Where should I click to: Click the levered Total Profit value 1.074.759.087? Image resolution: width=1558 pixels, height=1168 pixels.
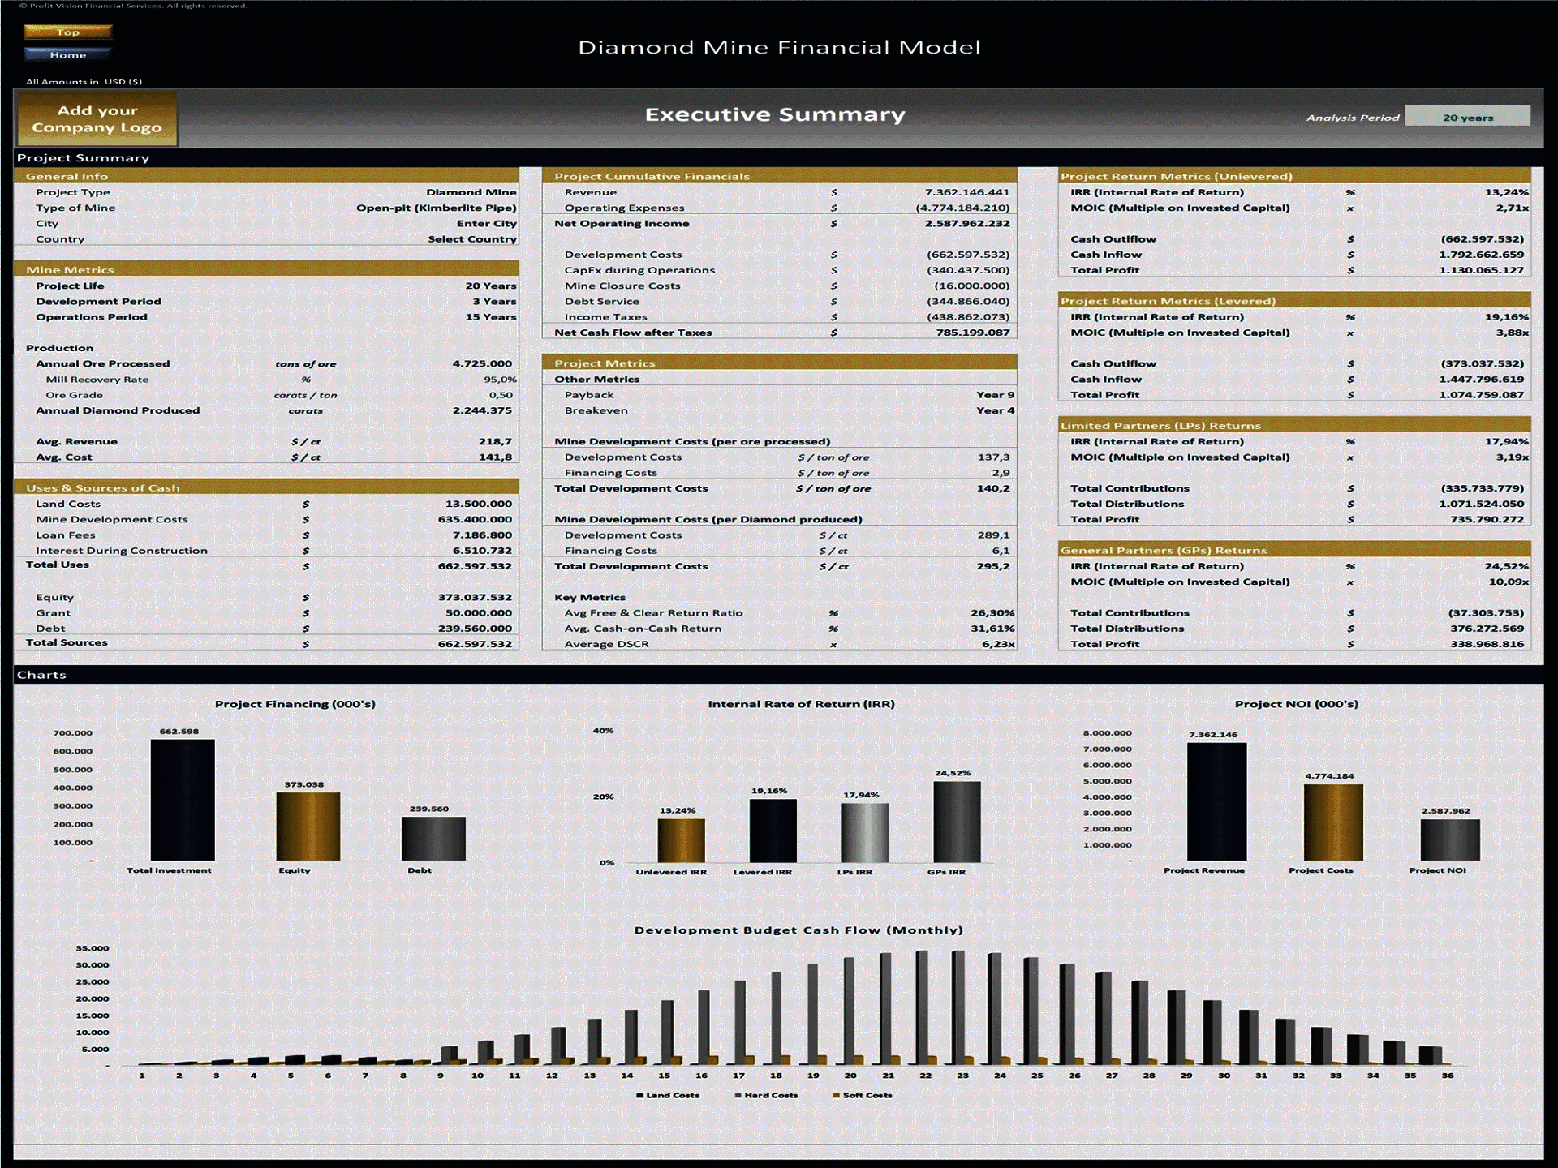coord(1482,395)
